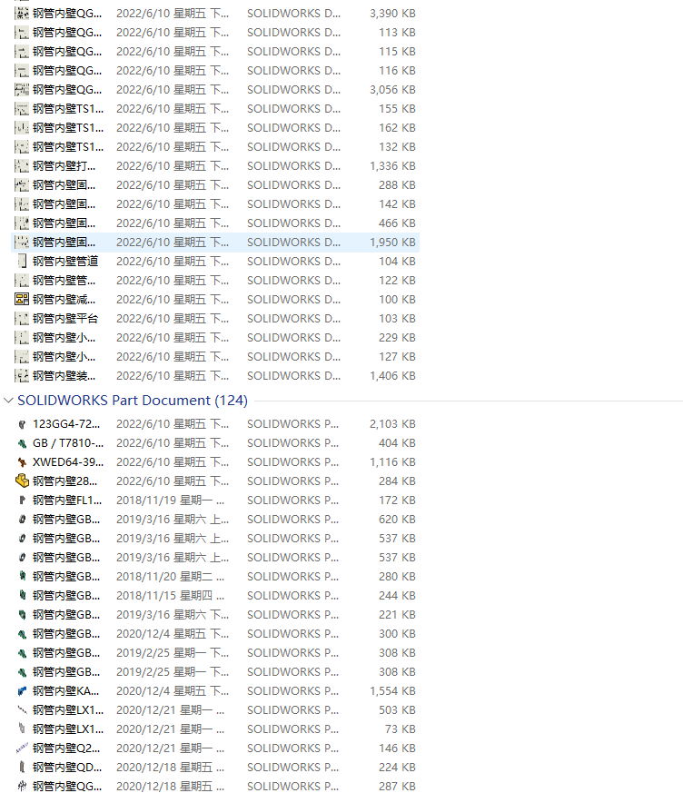Viewport: 683px width, 793px height.
Task: Click the drawing icon of the 3,390 KB file
Action: coord(22,13)
